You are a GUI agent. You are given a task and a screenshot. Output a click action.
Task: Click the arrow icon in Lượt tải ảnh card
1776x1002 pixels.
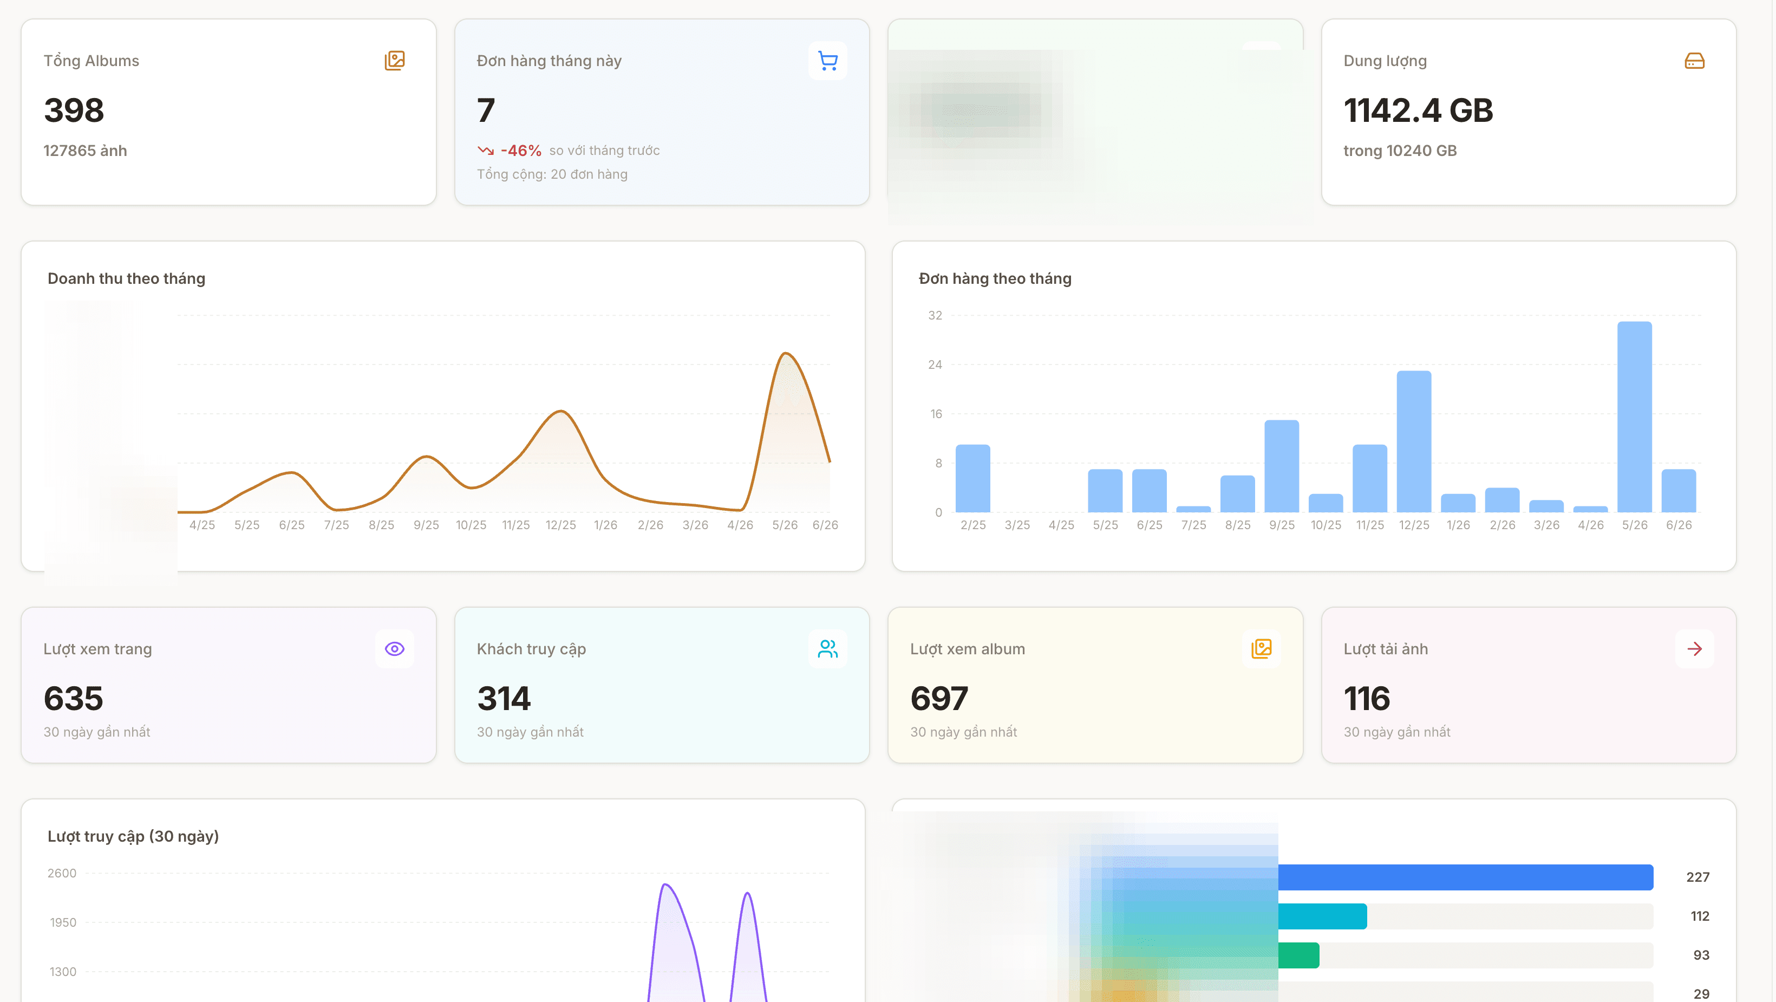coord(1694,649)
